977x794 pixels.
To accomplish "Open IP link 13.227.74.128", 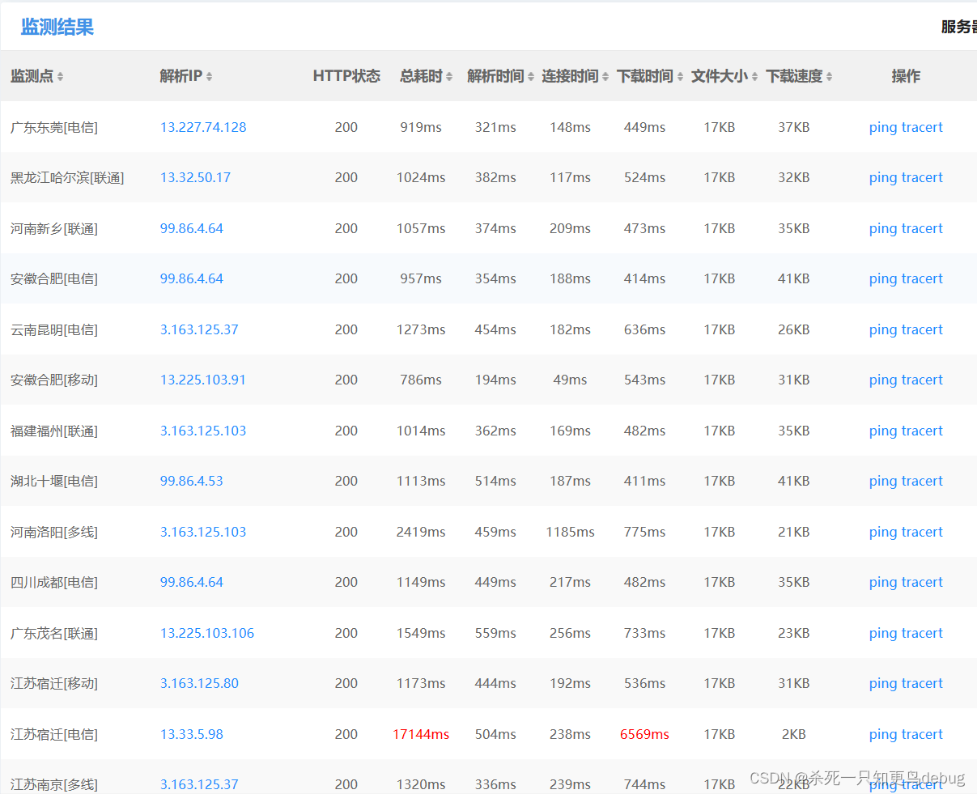I will [203, 127].
